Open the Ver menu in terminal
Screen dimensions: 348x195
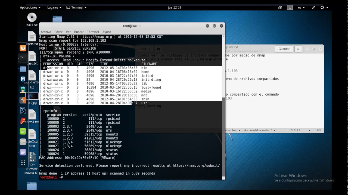point(68,32)
